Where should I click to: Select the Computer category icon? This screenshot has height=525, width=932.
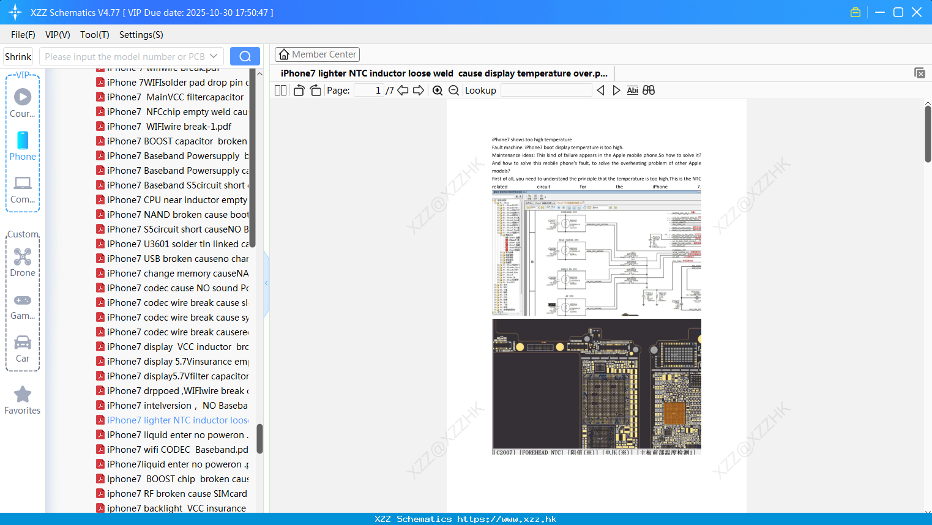pyautogui.click(x=23, y=189)
